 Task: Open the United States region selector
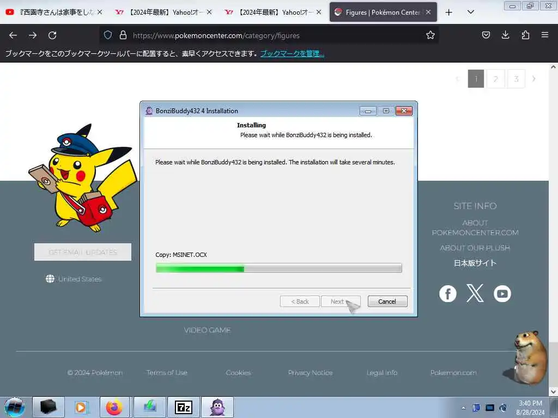click(x=74, y=279)
